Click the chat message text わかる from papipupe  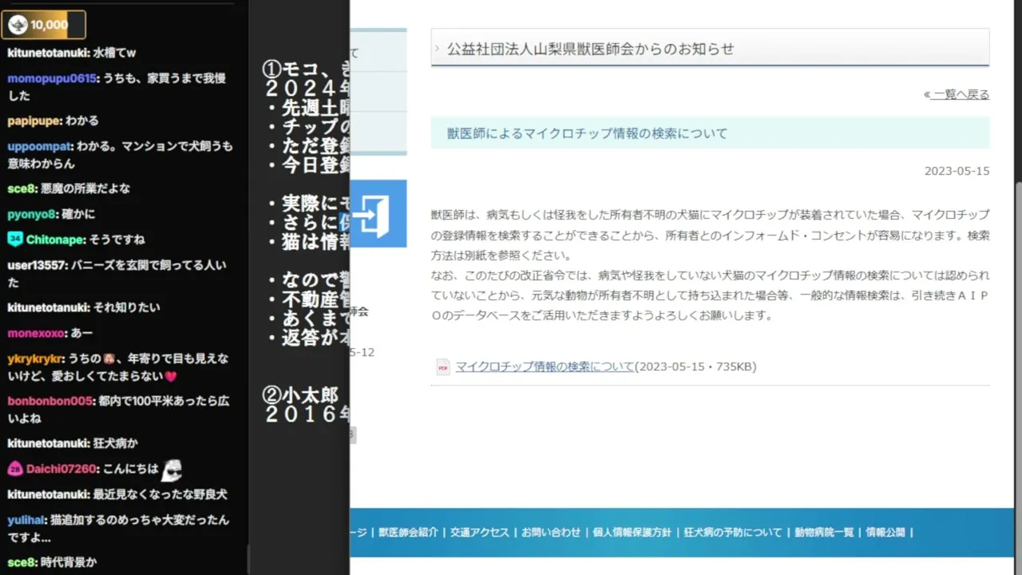click(x=82, y=121)
